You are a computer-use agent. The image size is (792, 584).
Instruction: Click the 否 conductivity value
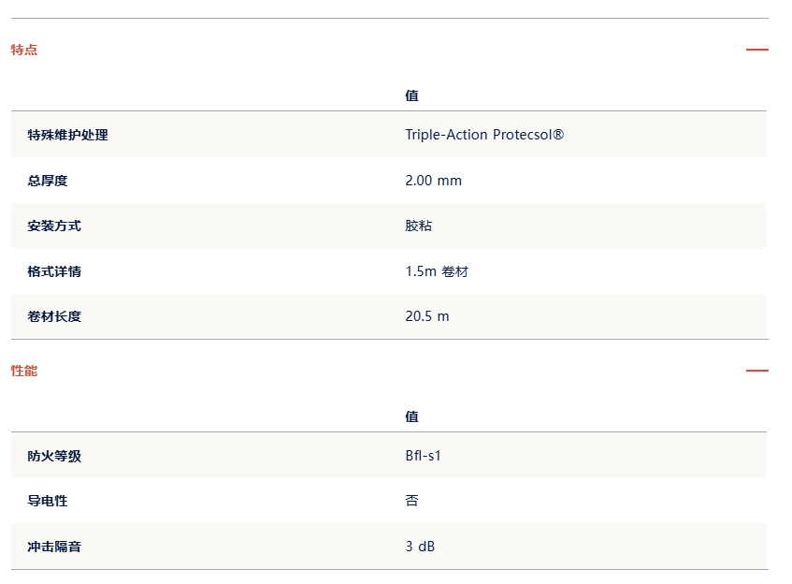(x=411, y=501)
